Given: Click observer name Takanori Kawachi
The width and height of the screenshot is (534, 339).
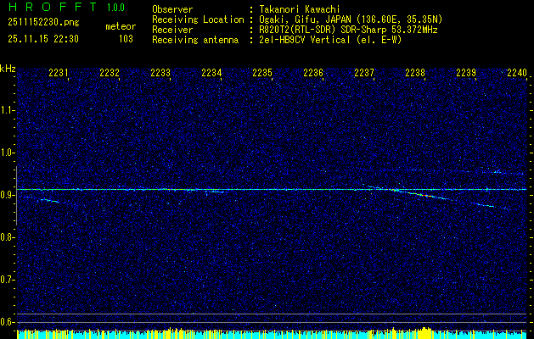Looking at the screenshot, I should point(299,9).
